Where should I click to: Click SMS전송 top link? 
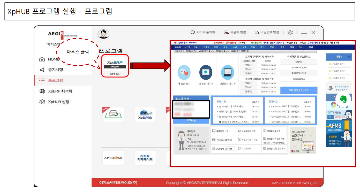coord(303,42)
